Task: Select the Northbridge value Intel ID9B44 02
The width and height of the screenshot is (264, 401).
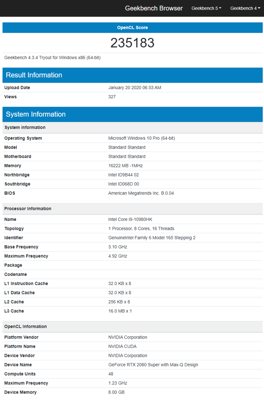Action: coord(123,175)
